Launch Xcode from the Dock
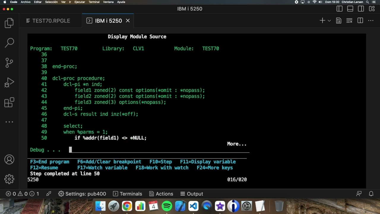This screenshot has height=214, width=380. 180,206
